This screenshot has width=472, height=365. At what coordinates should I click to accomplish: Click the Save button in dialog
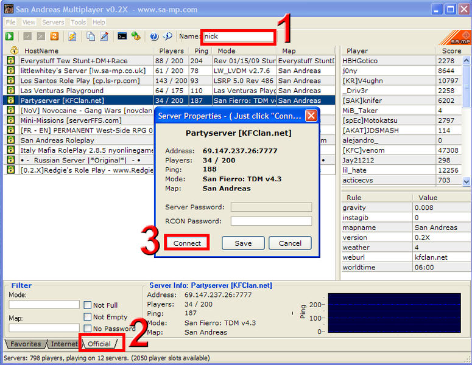click(x=243, y=243)
